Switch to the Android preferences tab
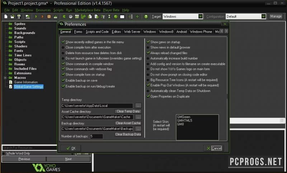287x173 pixels. tap(182, 32)
